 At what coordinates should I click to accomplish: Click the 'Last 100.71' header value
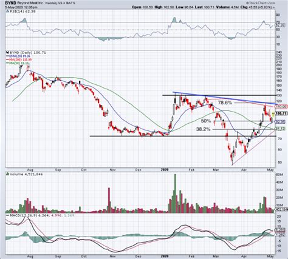tap(205, 7)
